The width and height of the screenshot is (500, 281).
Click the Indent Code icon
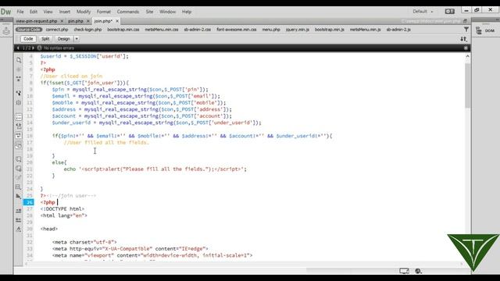[19, 211]
